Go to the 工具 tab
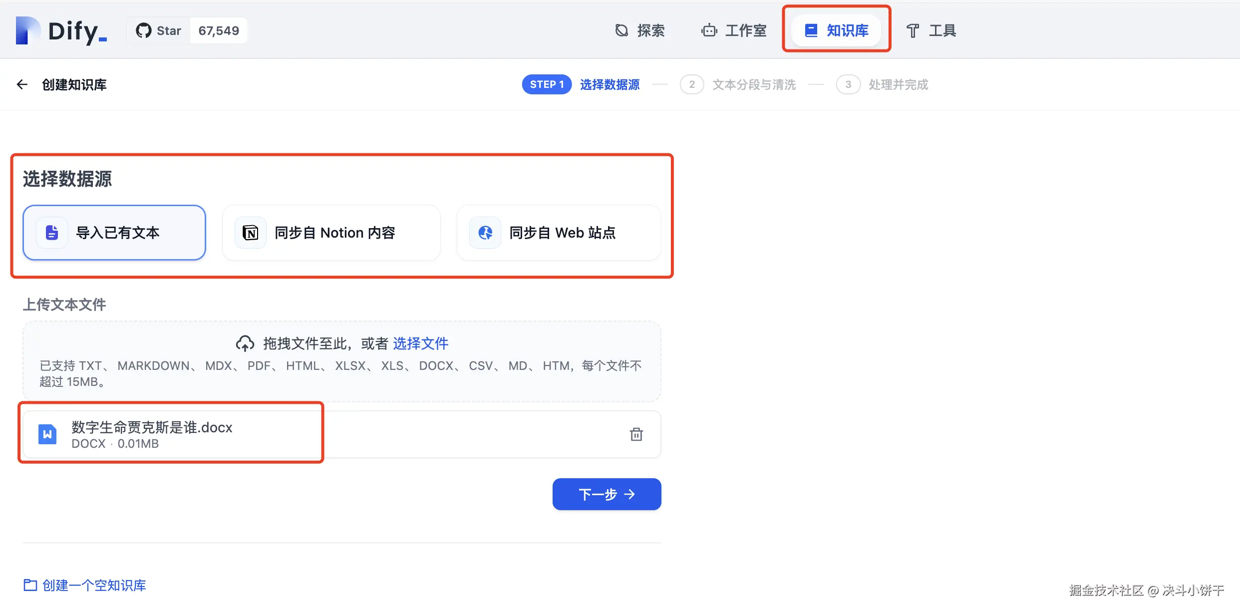 pyautogui.click(x=931, y=31)
